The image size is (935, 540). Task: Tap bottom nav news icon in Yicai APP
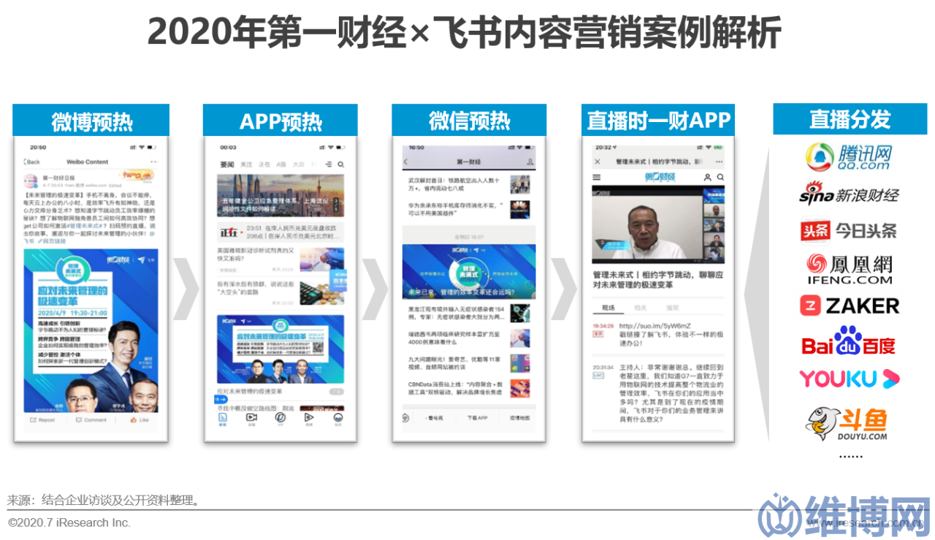[x=223, y=419]
